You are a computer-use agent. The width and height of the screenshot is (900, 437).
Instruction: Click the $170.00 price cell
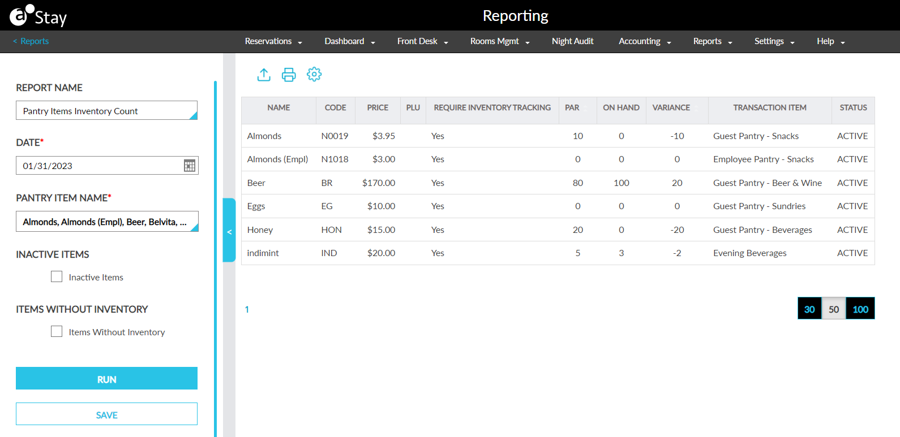379,183
